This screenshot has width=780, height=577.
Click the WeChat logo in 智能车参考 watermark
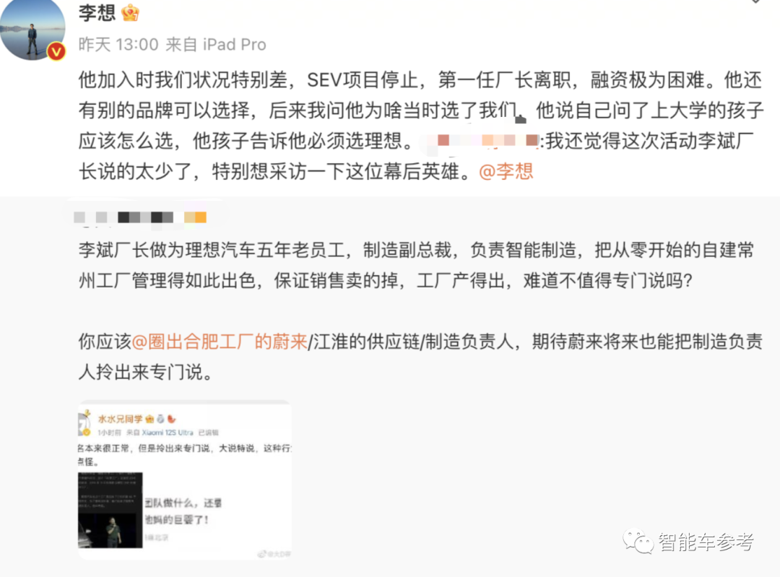[638, 542]
